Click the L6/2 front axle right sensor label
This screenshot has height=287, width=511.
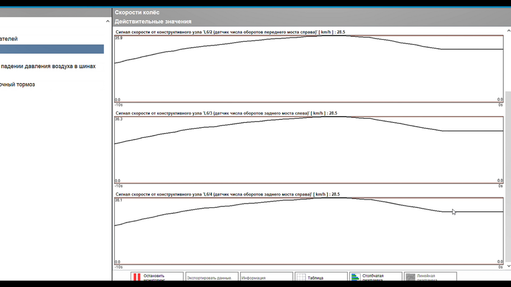tap(230, 32)
